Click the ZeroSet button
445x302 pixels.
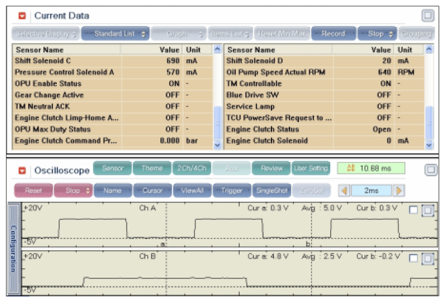click(311, 191)
